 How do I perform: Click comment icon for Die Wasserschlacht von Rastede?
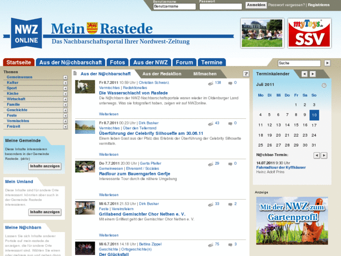230,83
